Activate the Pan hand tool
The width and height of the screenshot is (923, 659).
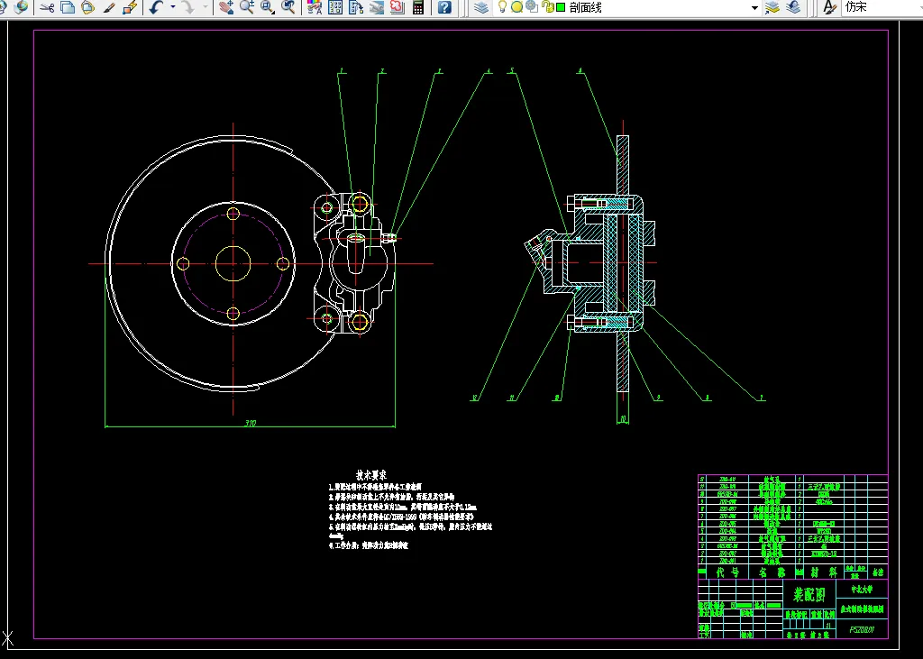click(x=225, y=7)
